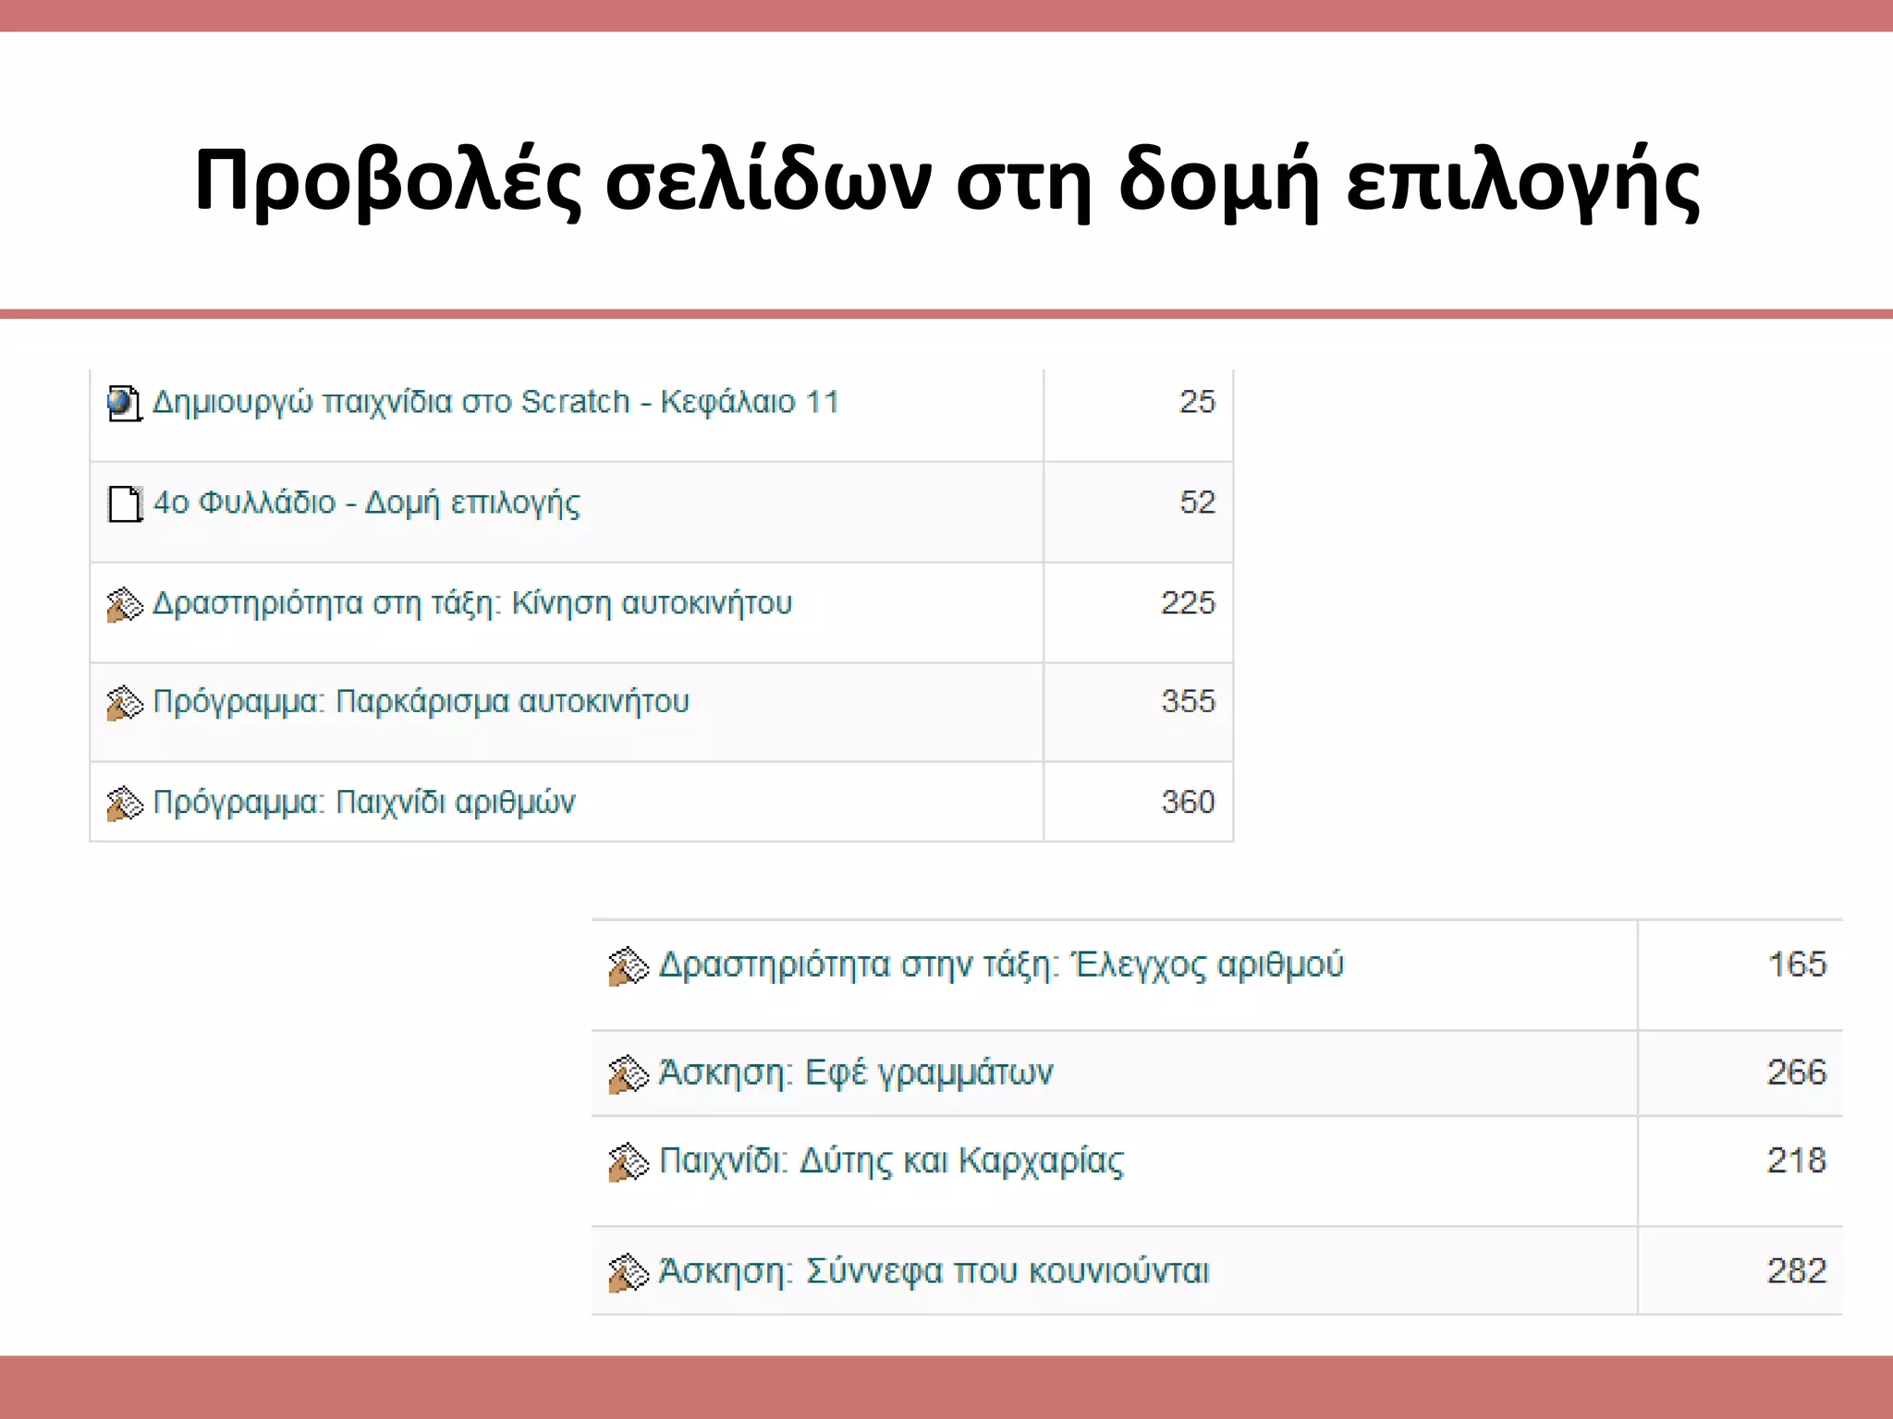Click the view count 52
Screen dimensions: 1893x1419
pos(1197,503)
